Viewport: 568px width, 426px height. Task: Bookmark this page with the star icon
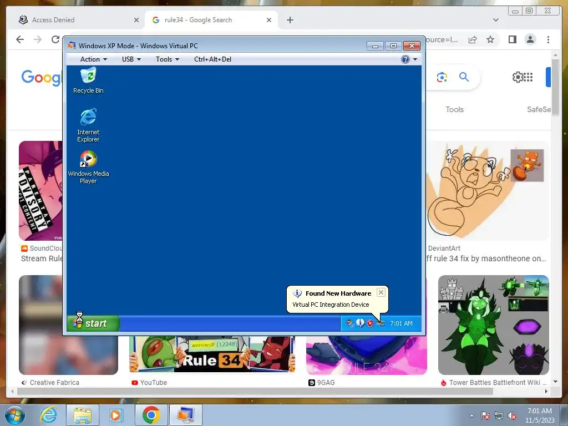click(x=490, y=39)
